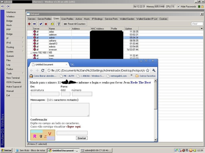Open the IP Bindings tab
Image resolution: width=205 pixels, height=153 pixels.
(x=97, y=19)
